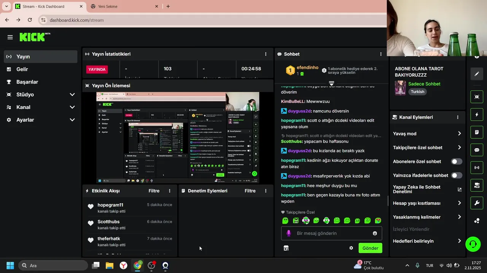Select Gelir in the sidebar
The height and width of the screenshot is (273, 487).
41,69
